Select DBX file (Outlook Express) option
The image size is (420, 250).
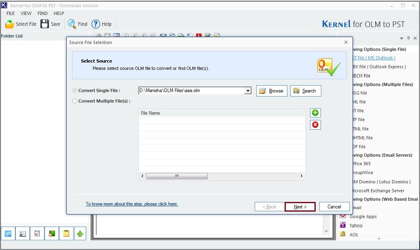tap(379, 67)
